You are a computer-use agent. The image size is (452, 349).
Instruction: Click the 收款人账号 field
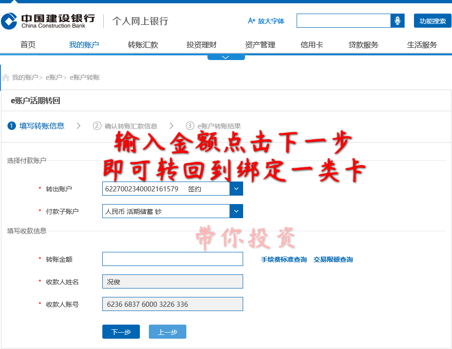(173, 304)
